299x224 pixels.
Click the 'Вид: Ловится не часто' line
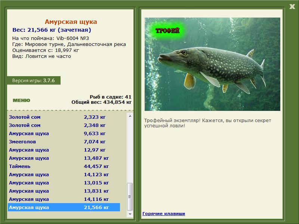point(41,56)
